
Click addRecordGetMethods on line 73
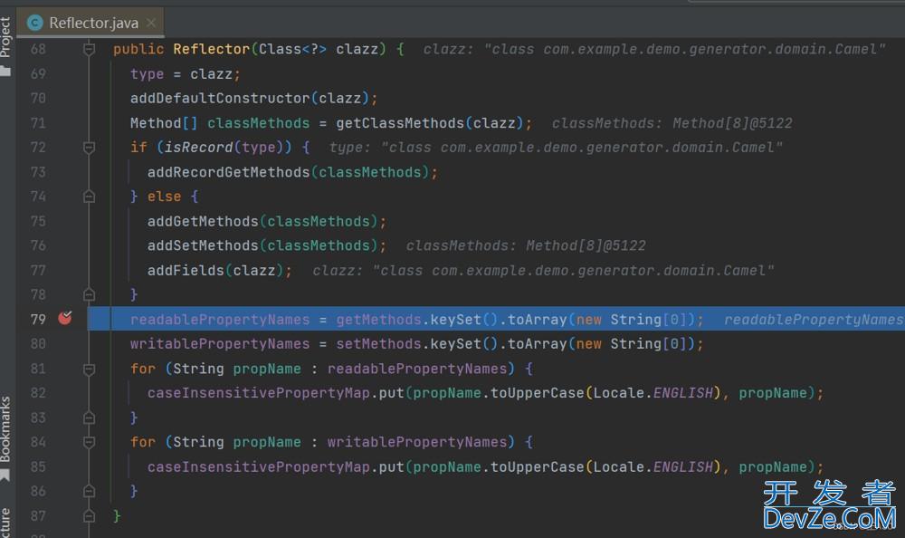coord(229,172)
